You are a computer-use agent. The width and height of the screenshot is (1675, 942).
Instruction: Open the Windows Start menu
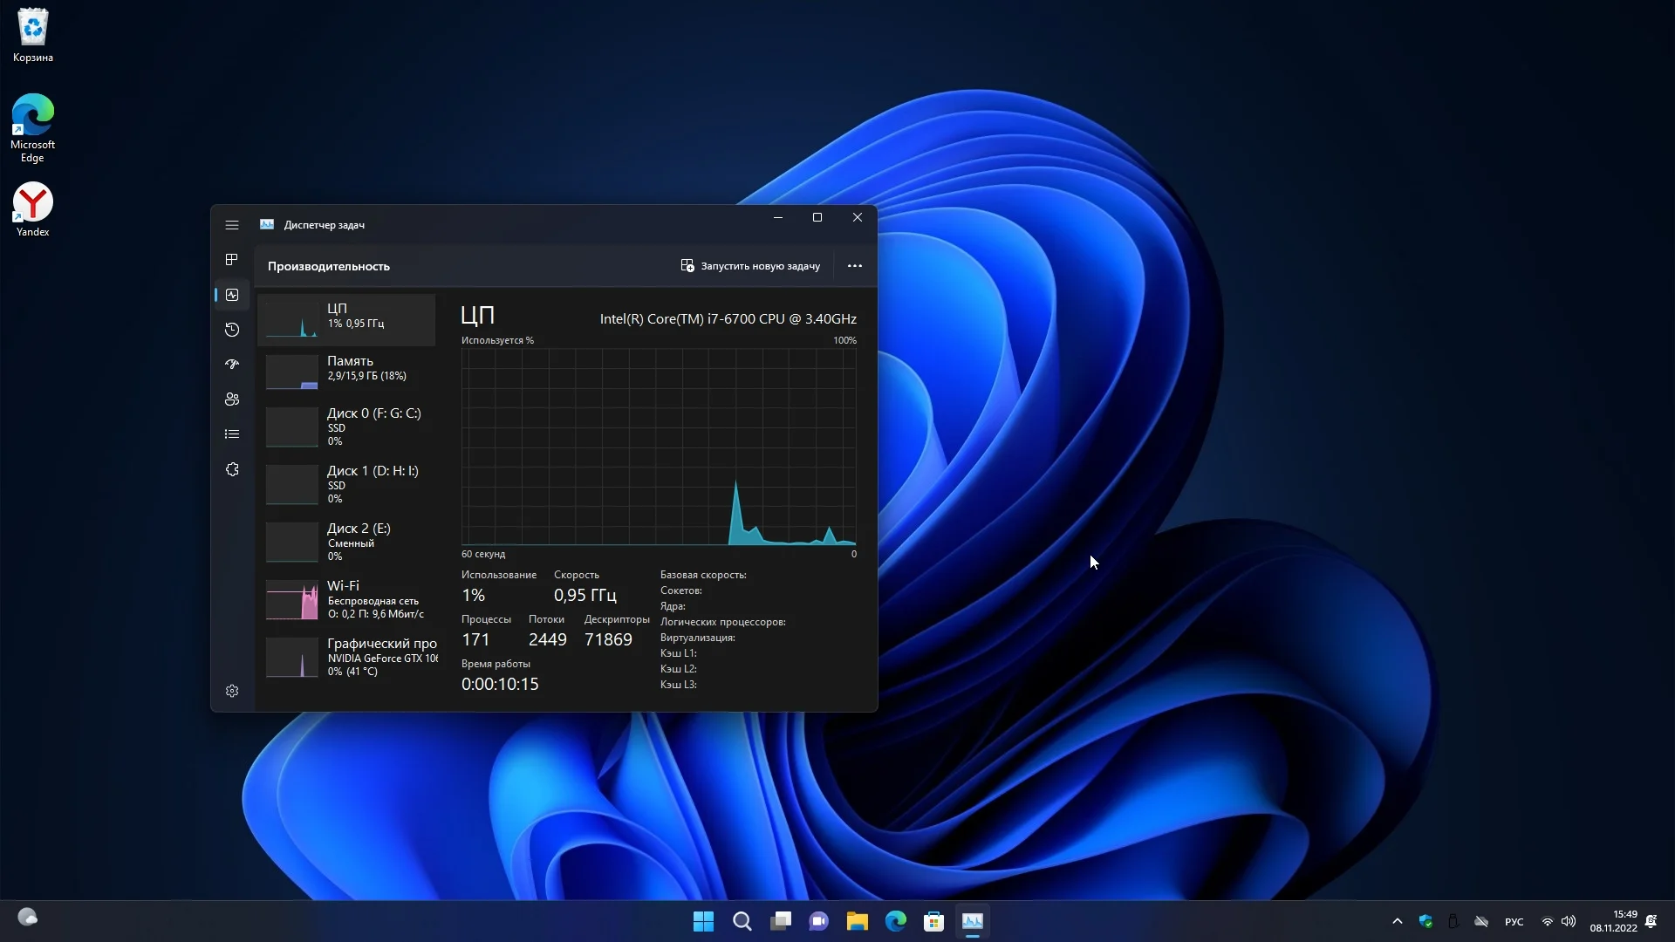click(703, 921)
